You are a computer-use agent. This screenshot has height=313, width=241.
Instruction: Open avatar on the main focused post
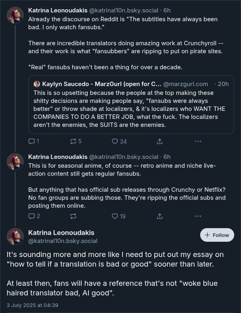pos(15,237)
